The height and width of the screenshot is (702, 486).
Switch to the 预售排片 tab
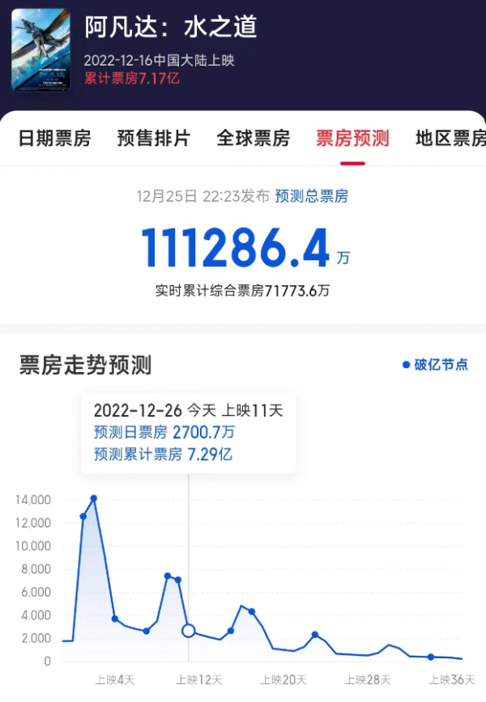pyautogui.click(x=154, y=139)
